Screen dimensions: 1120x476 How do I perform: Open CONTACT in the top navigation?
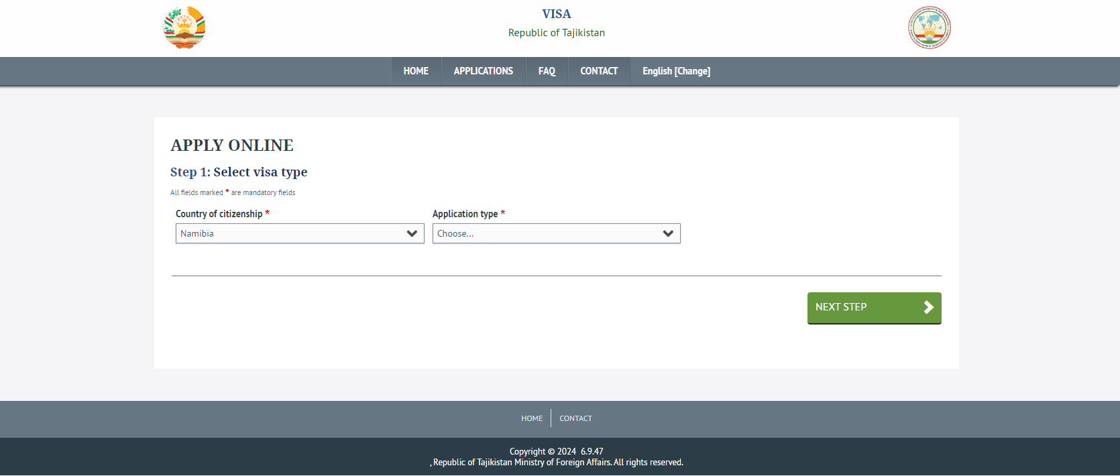pos(599,71)
